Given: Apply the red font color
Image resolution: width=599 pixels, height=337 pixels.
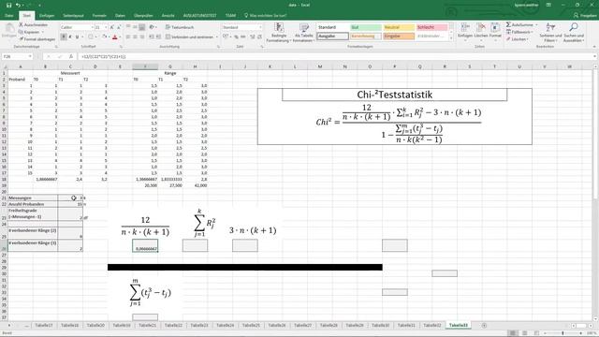Looking at the screenshot, I should click(114, 37).
